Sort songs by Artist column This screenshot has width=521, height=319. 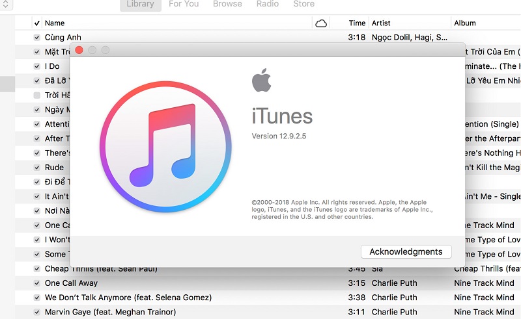tap(381, 23)
